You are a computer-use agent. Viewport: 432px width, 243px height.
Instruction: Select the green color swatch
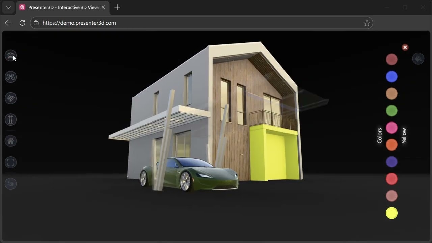tap(391, 110)
